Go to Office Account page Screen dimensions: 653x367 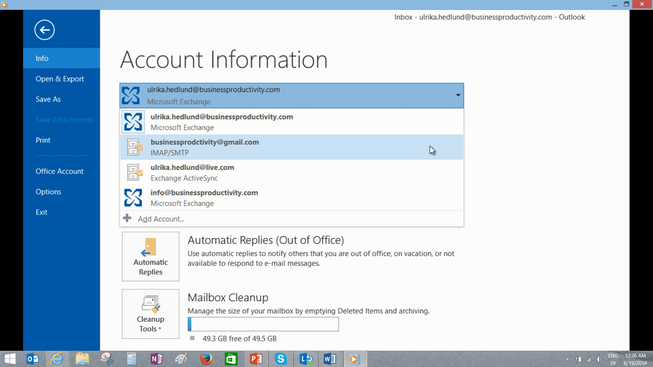[x=62, y=171]
